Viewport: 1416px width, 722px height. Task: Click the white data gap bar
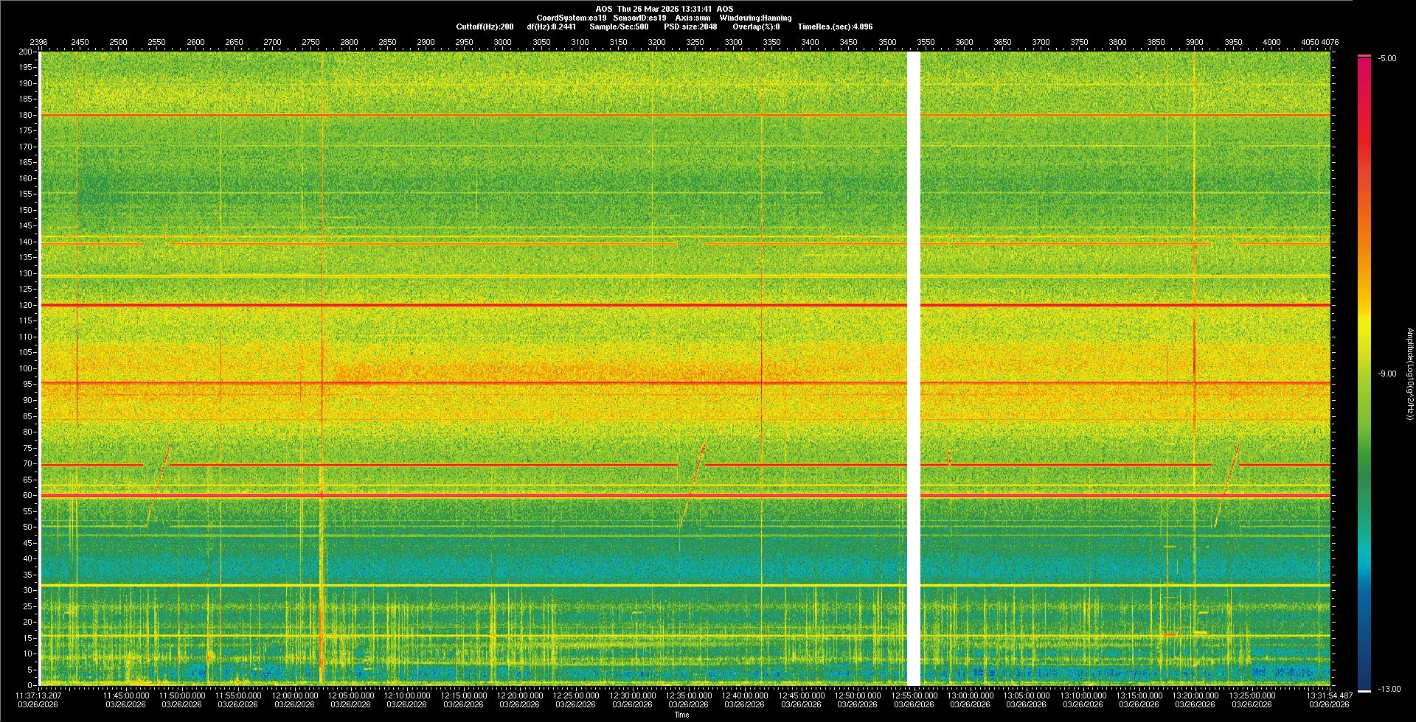coord(913,368)
